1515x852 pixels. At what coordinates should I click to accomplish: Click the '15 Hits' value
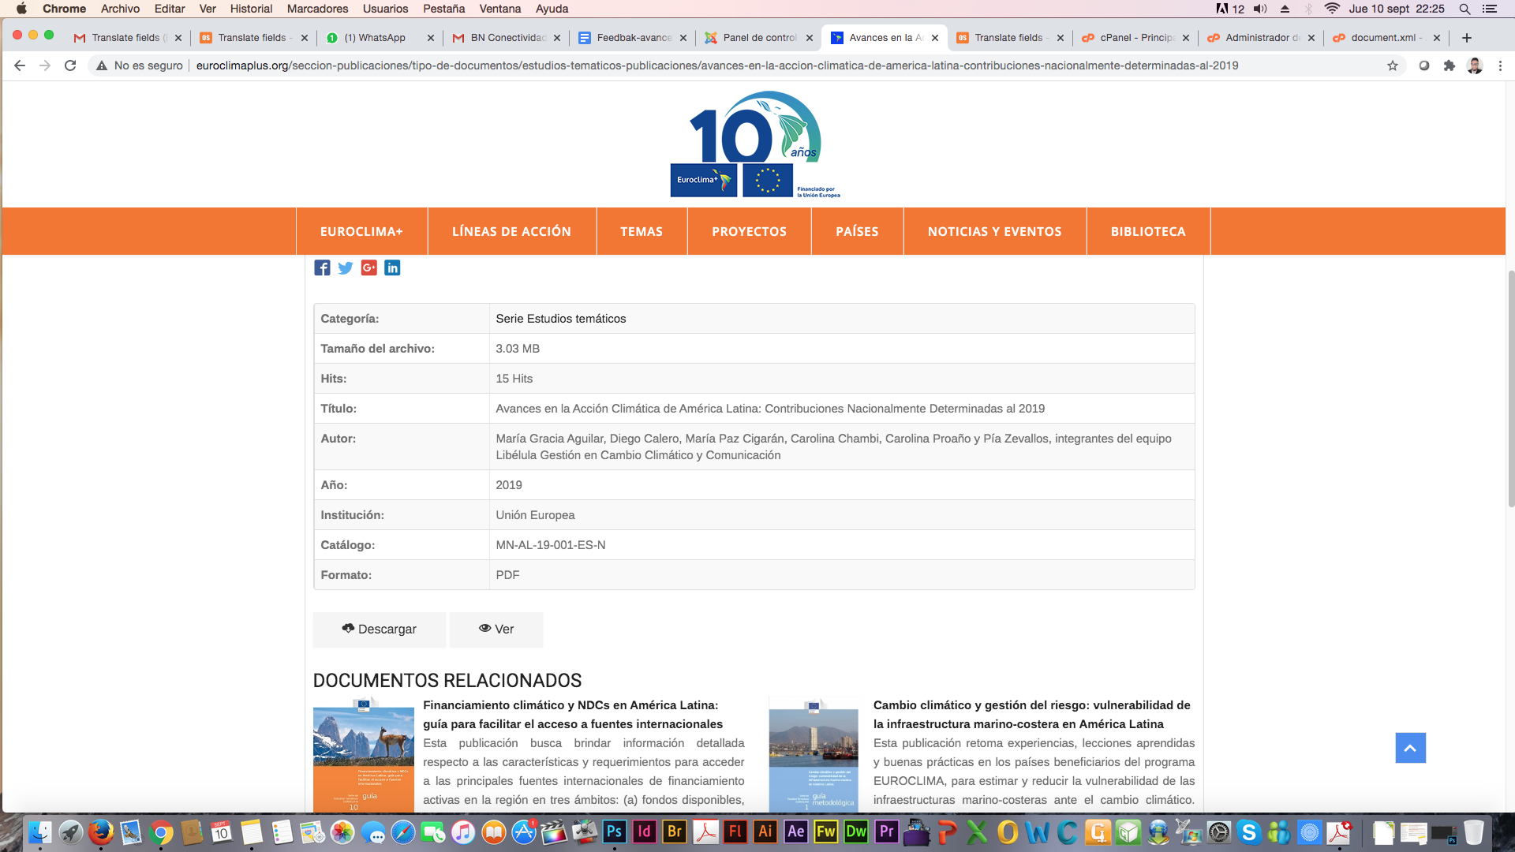pyautogui.click(x=514, y=379)
